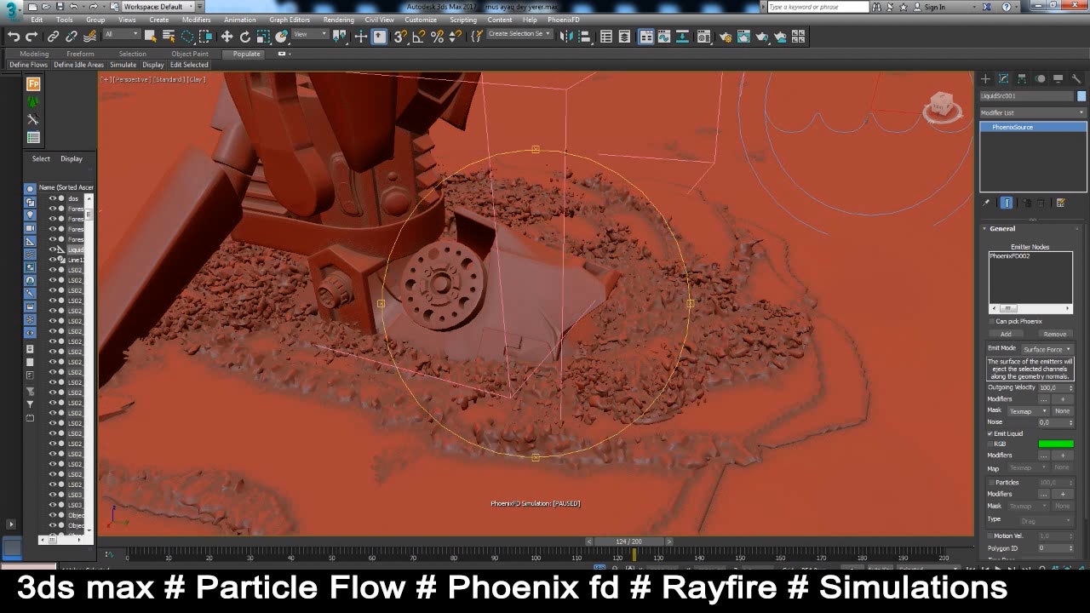Open the selection filter 'All' dropdown

tap(122, 34)
